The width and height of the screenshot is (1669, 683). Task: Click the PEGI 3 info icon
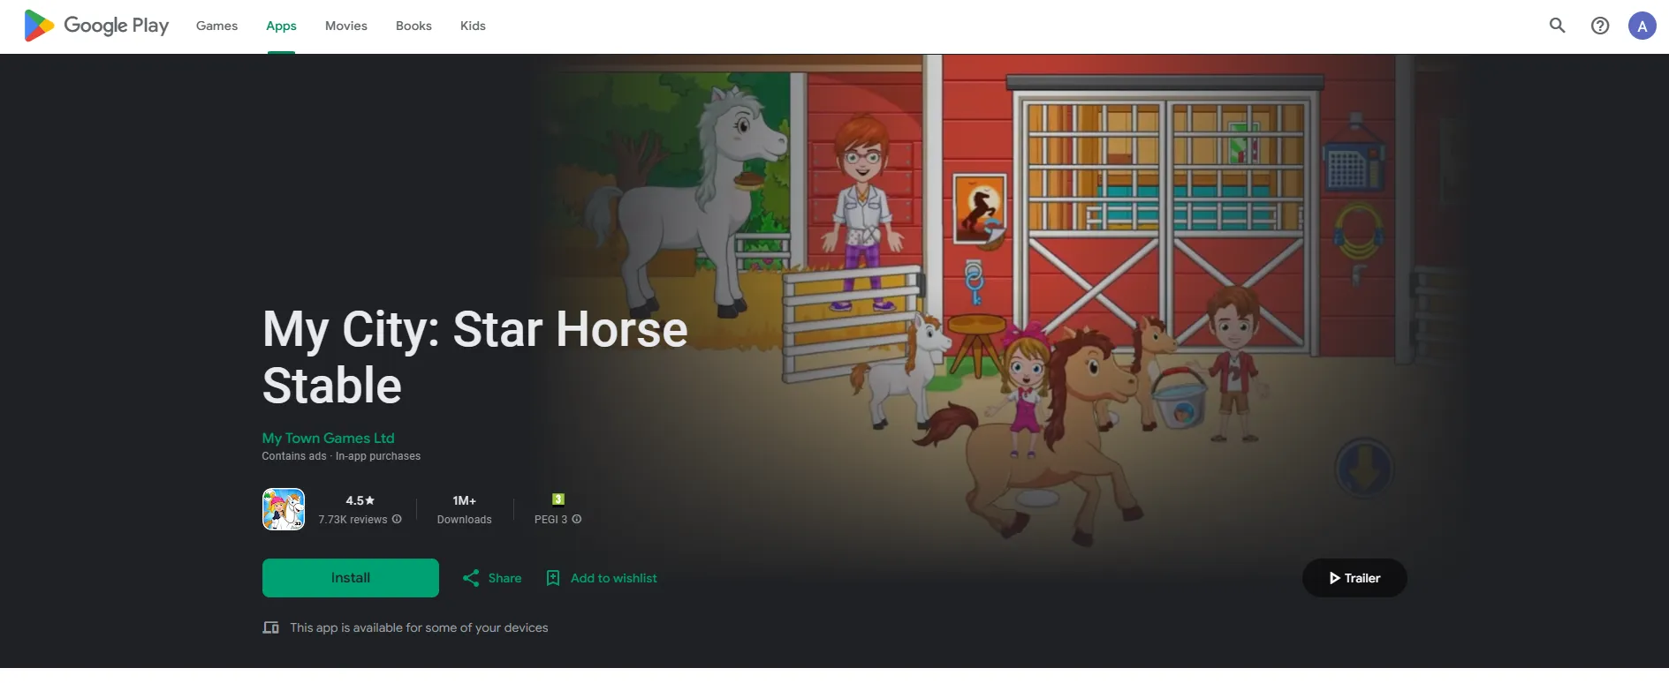(x=577, y=519)
